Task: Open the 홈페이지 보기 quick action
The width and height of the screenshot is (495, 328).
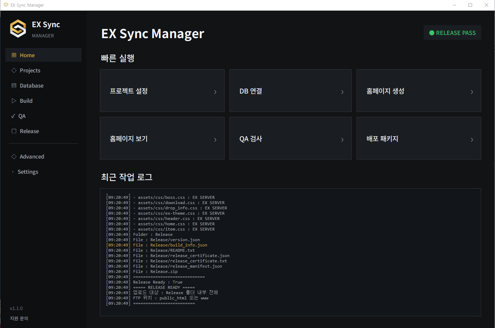Action: [x=162, y=138]
